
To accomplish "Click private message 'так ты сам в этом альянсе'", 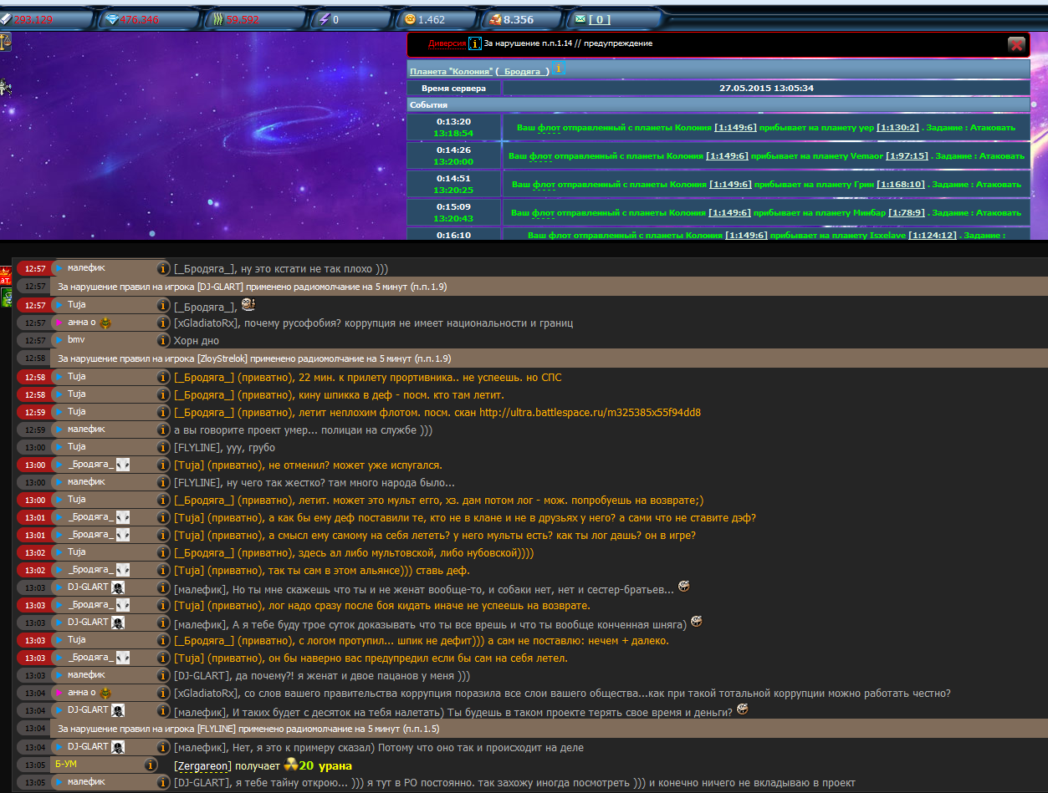I will (322, 571).
